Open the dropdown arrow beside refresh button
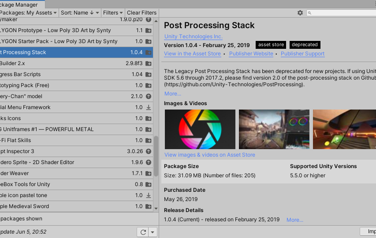This screenshot has height=238, width=376. click(153, 232)
